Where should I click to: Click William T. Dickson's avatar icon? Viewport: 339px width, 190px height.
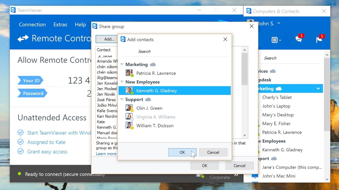pyautogui.click(x=129, y=125)
